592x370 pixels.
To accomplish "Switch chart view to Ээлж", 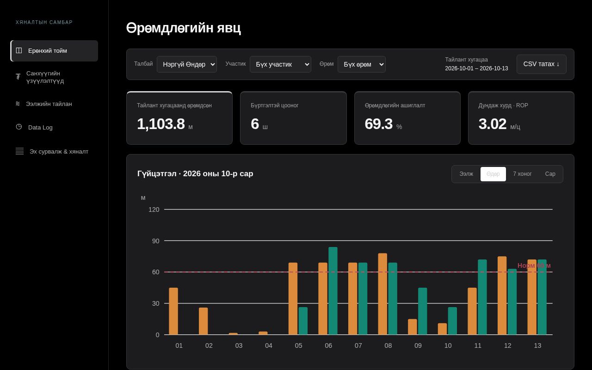I will [466, 174].
